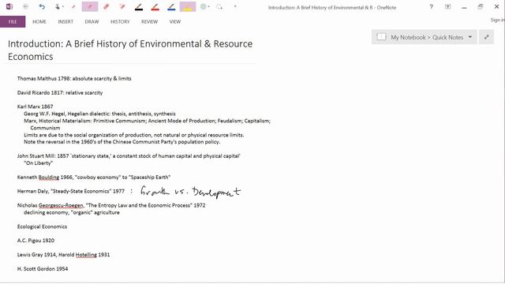Click underlined name 'Georgescu-Roegen'
The height and width of the screenshot is (284, 505).
(61, 205)
